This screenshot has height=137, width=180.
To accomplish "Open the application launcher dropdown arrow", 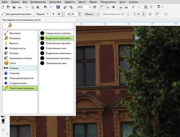I will point(163,7).
